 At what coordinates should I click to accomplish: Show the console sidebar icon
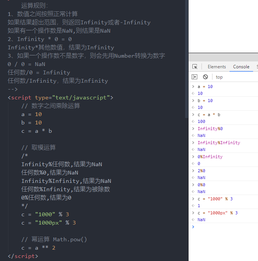194,77
